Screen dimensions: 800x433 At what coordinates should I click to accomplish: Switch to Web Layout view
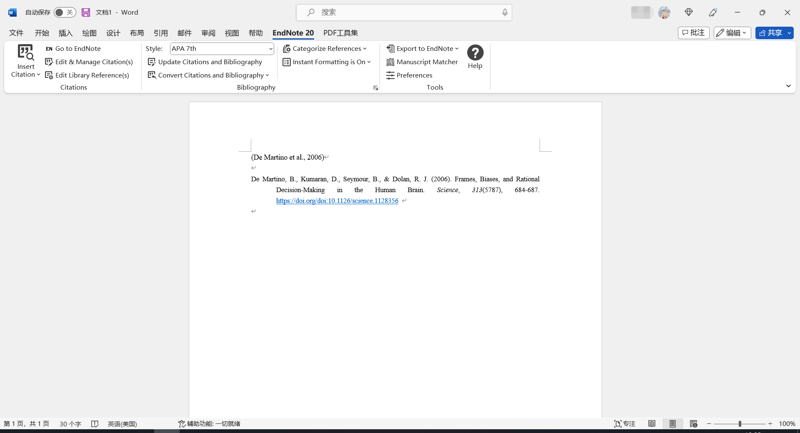pos(693,424)
